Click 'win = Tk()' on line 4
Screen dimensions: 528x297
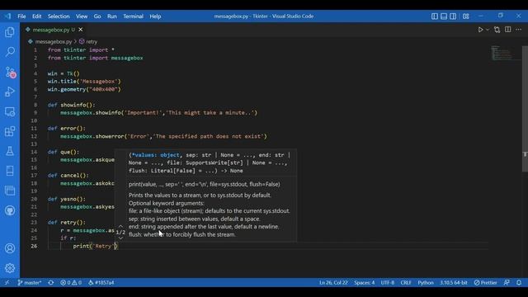(x=64, y=73)
